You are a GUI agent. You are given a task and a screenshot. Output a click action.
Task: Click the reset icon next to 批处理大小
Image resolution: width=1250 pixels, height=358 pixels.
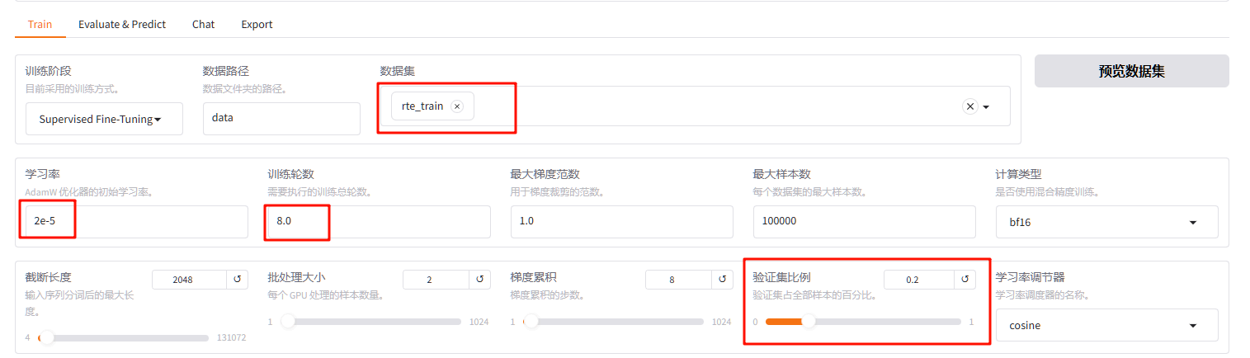tap(479, 280)
